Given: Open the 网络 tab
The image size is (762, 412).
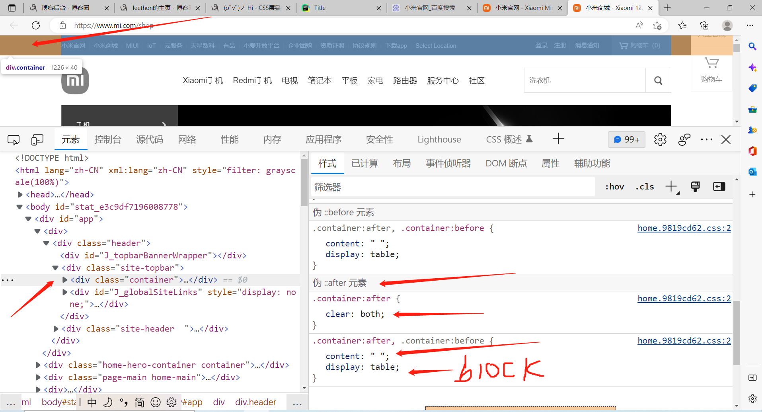Looking at the screenshot, I should tap(187, 139).
